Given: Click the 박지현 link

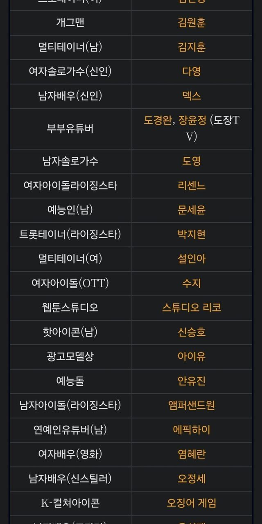Looking at the screenshot, I should [192, 234].
